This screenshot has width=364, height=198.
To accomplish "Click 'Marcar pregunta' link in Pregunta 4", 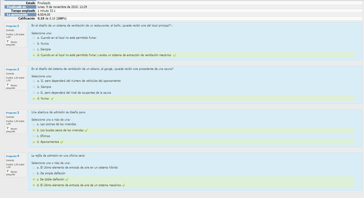I will [13, 173].
